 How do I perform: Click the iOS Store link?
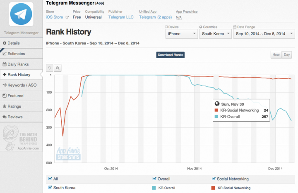click(x=54, y=17)
